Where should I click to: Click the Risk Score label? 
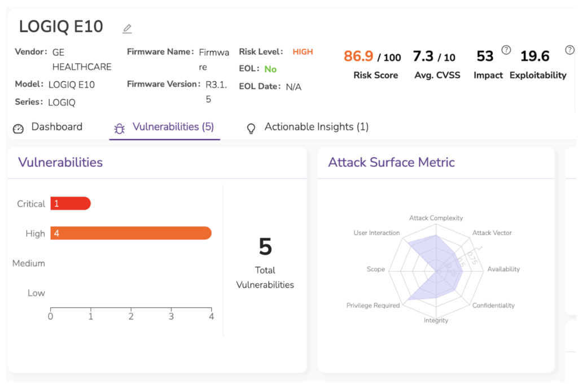[x=375, y=75]
